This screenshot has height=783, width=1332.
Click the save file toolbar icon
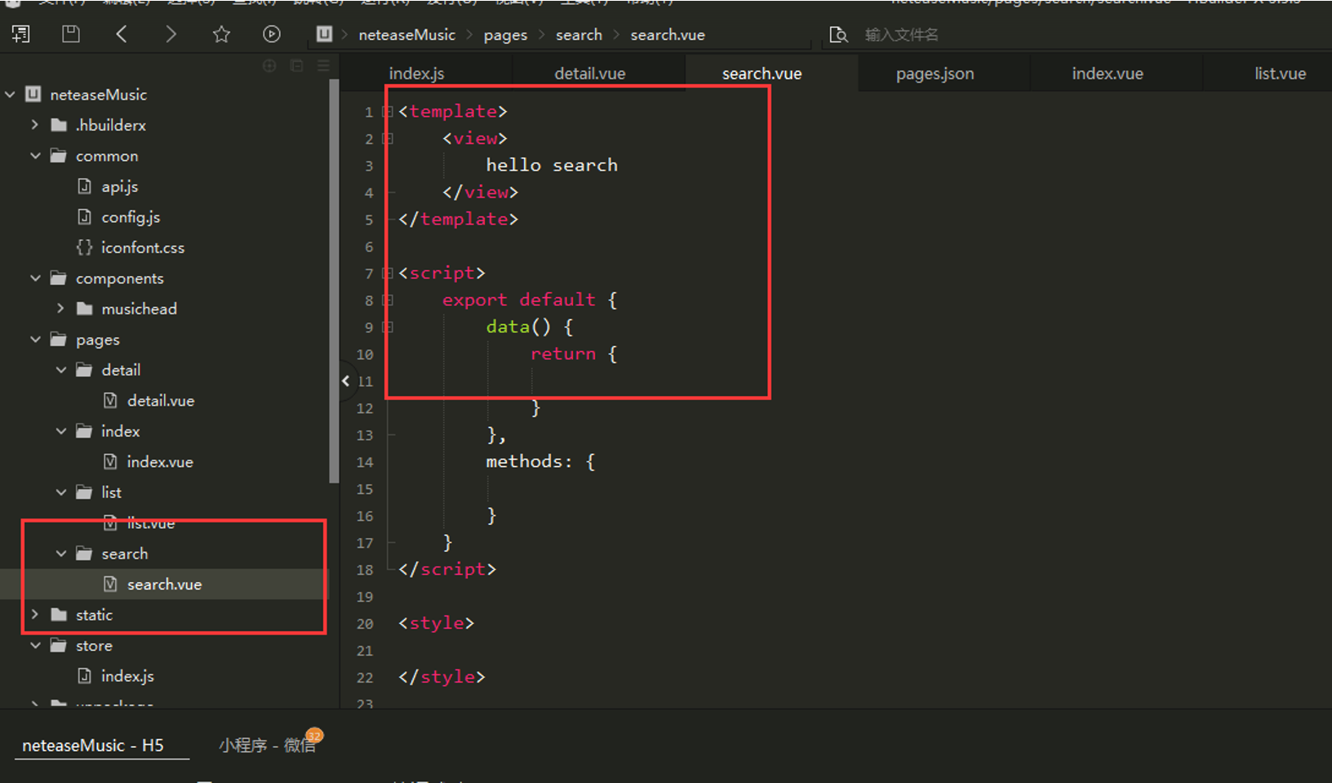pos(71,33)
